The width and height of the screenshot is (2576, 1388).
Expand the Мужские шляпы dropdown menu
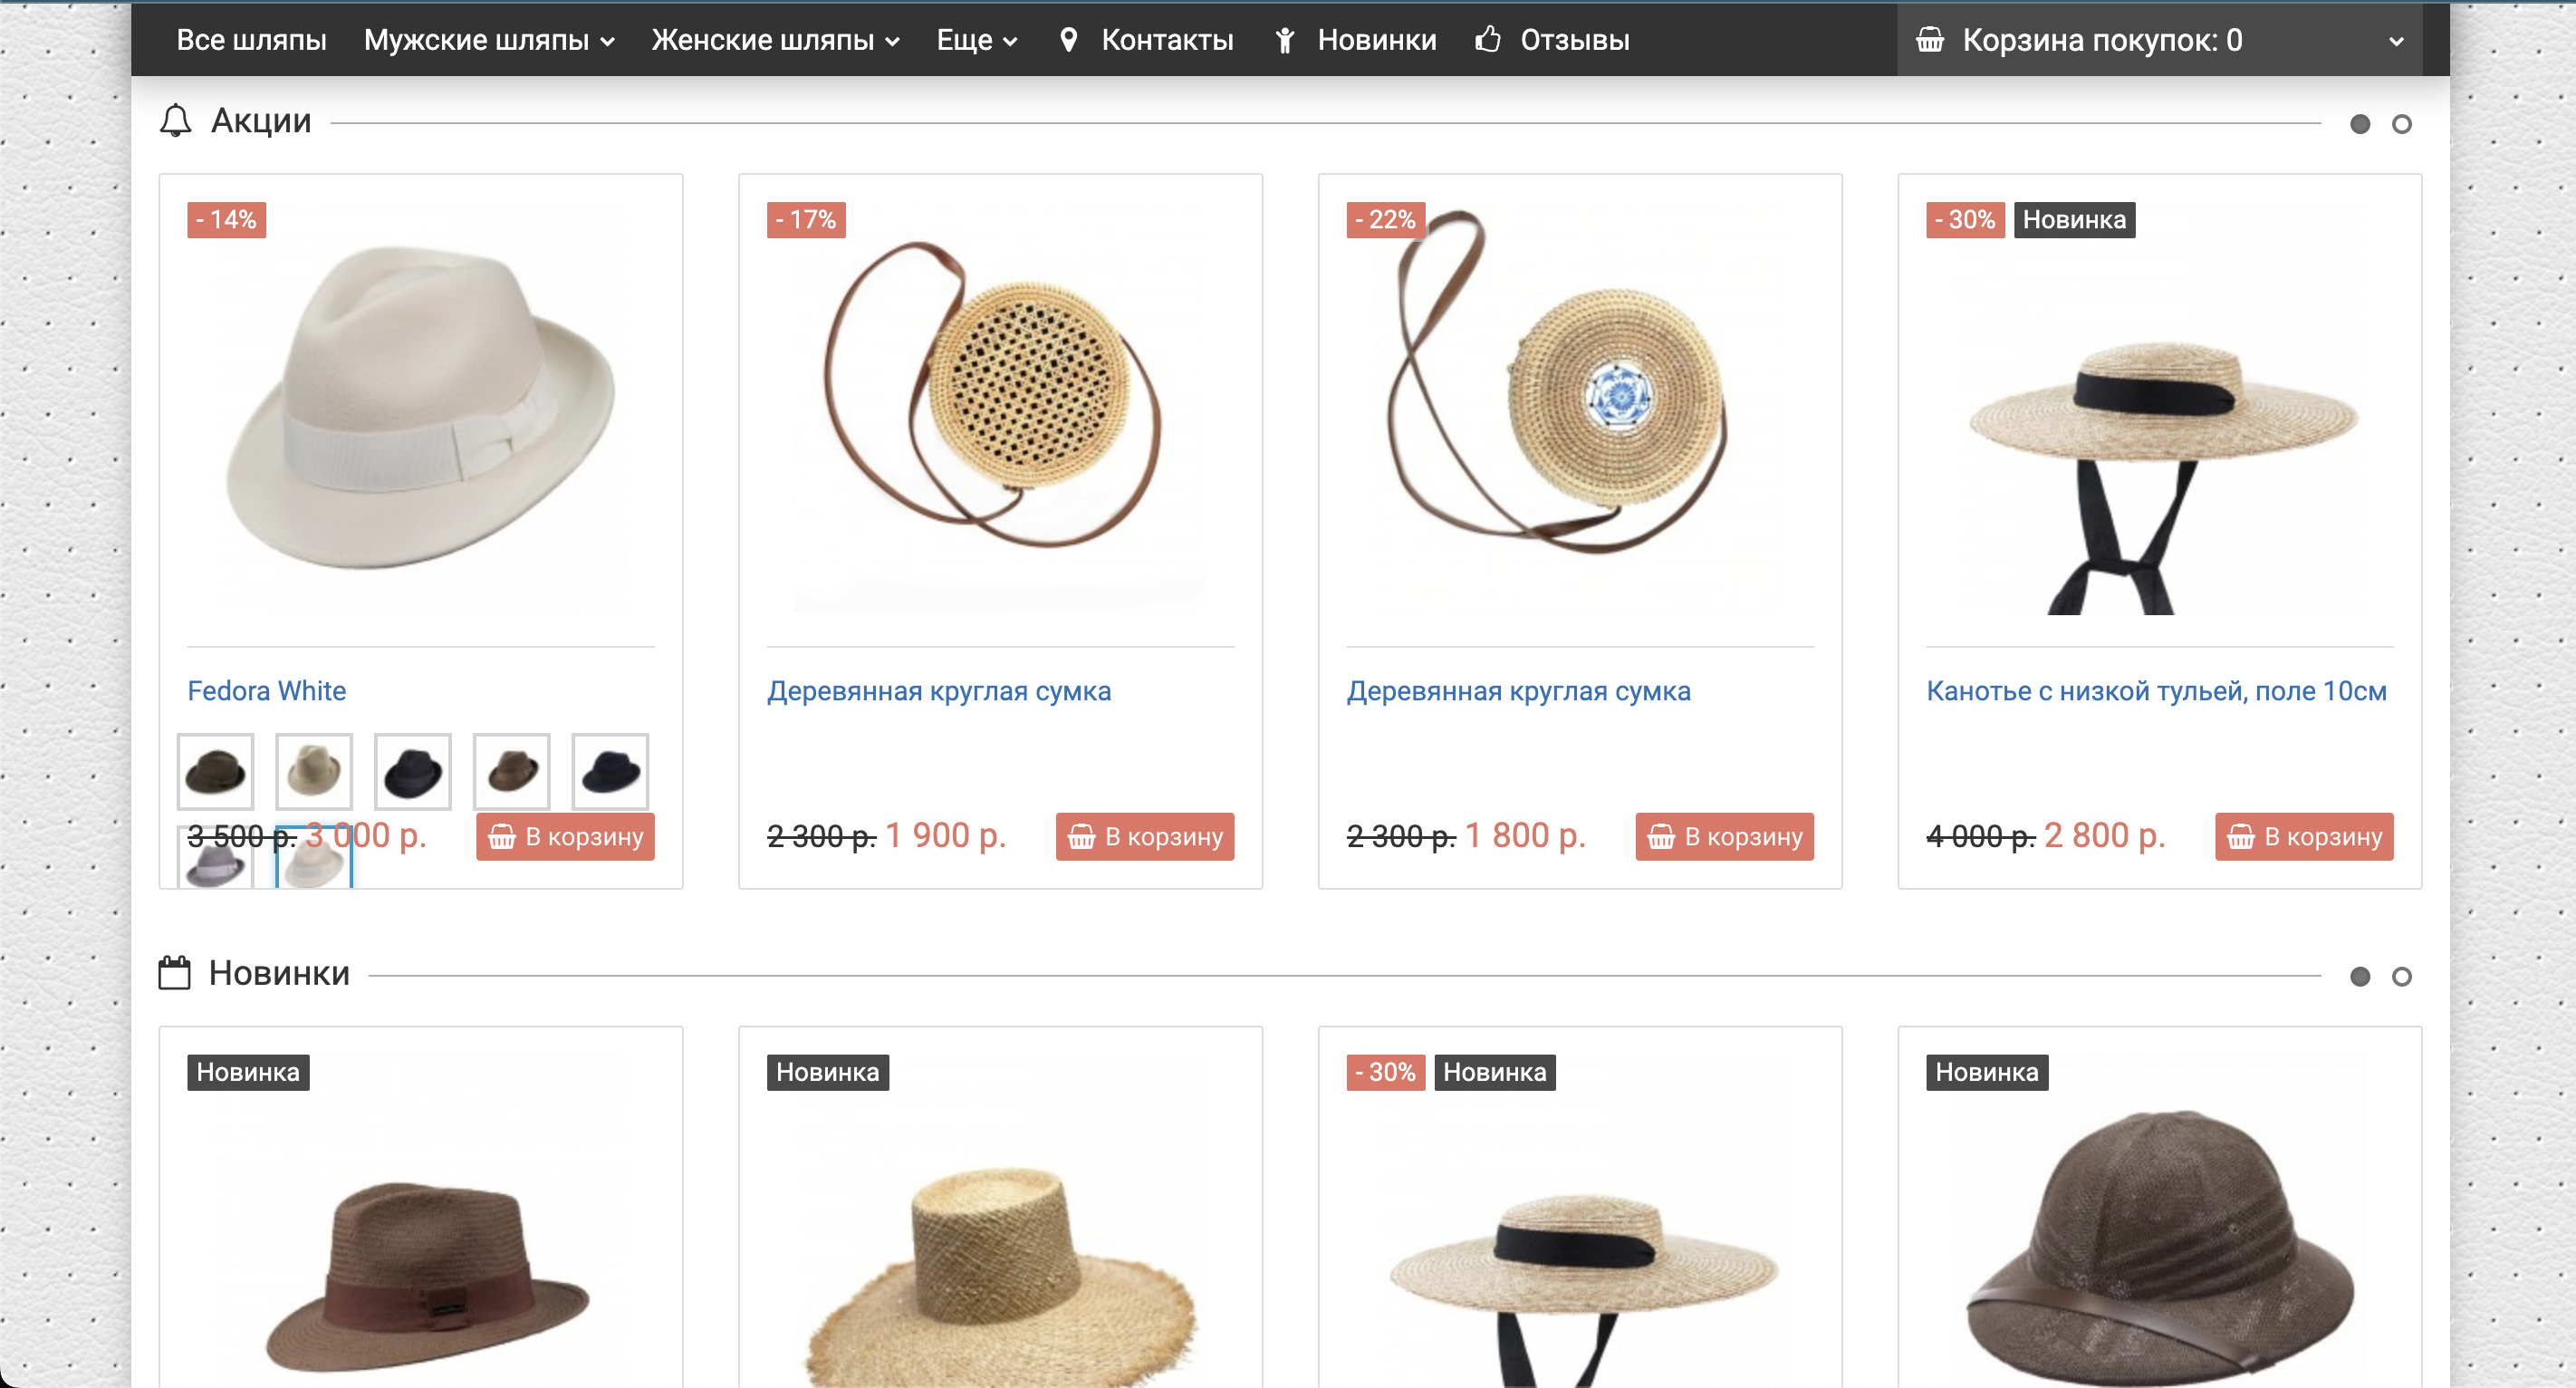pos(489,40)
